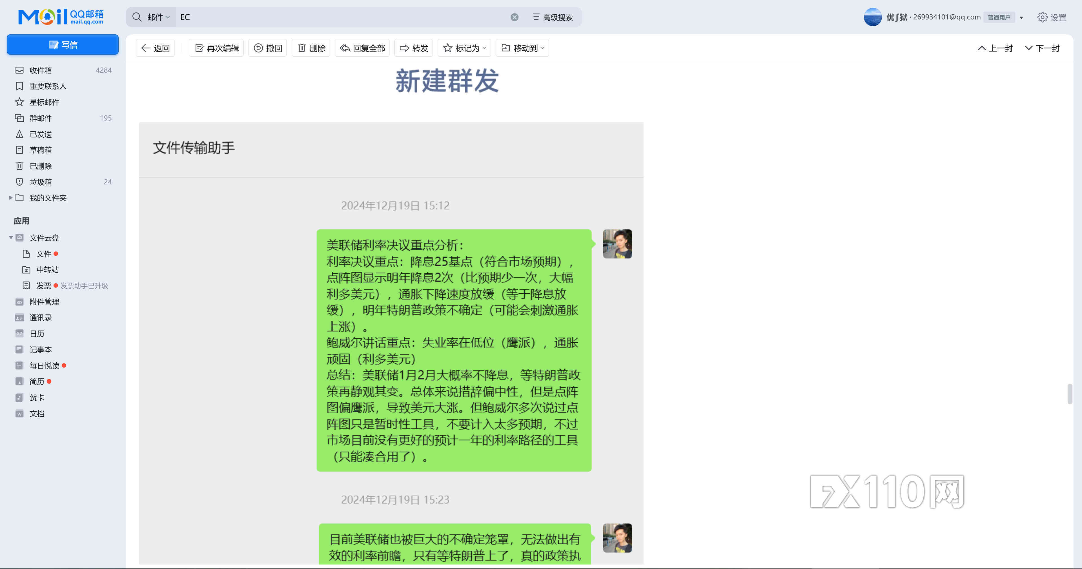Click the vertical scrollbar thumb
1082x569 pixels.
(1069, 394)
